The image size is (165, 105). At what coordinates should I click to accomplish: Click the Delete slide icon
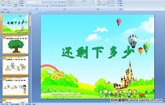click(21, 6)
